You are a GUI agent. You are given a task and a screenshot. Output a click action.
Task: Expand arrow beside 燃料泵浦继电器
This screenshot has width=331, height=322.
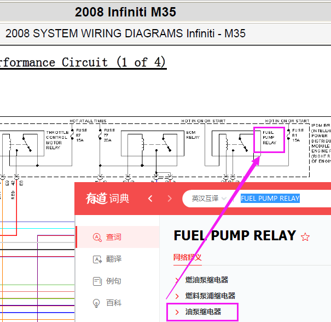(177, 296)
